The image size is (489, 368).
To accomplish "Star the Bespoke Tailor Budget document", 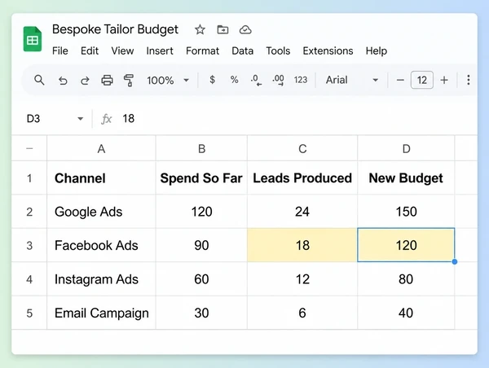I will 200,30.
